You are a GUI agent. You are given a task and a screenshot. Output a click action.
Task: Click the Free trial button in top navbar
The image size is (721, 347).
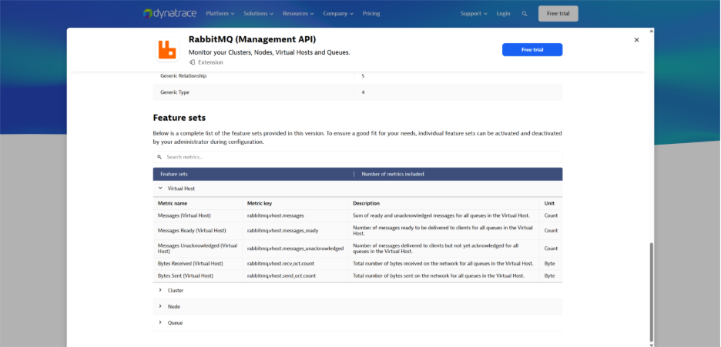(x=558, y=14)
